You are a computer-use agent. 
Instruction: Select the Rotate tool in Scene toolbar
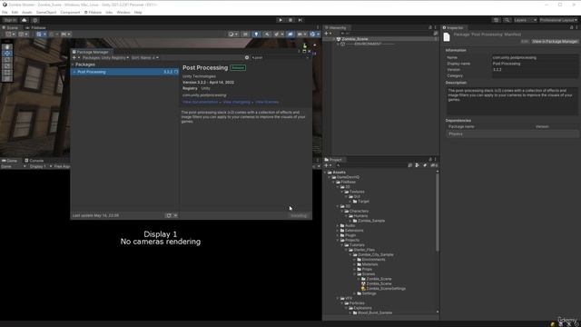click(x=7, y=60)
